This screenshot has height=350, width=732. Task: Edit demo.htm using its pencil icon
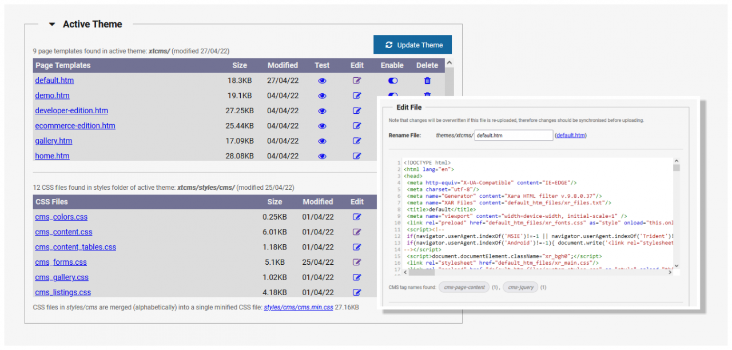pyautogui.click(x=357, y=96)
